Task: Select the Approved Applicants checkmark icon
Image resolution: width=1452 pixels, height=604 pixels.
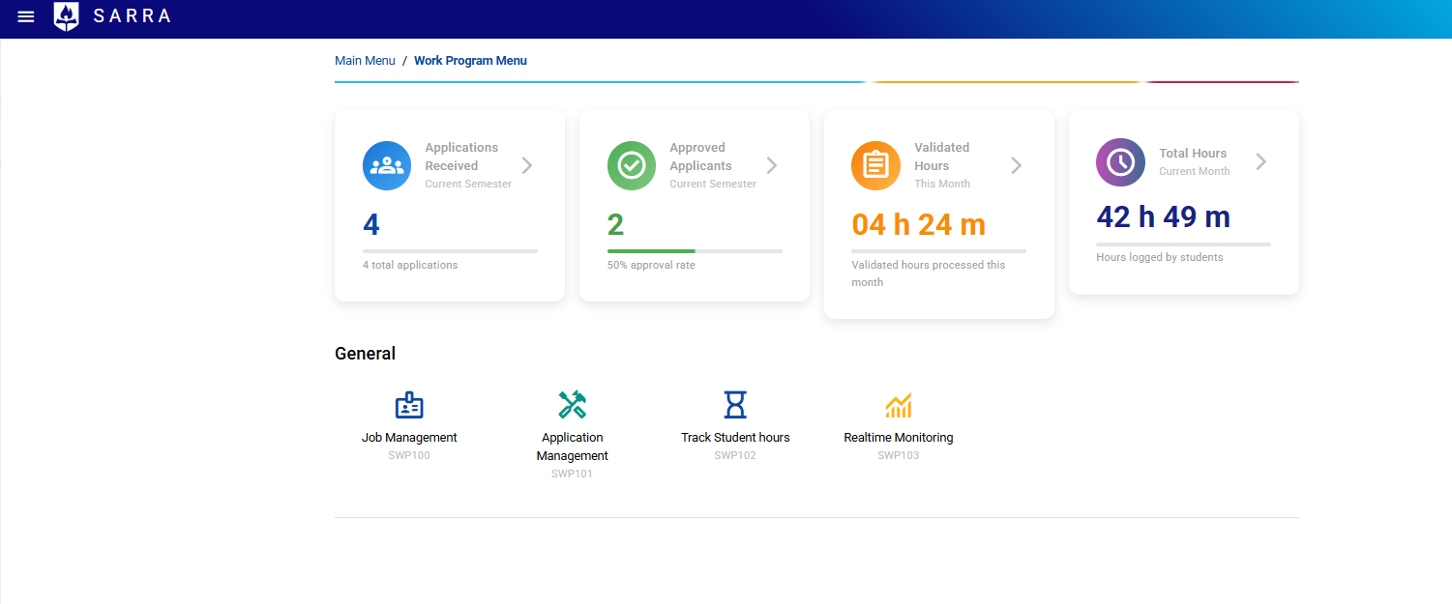Action: coord(632,165)
